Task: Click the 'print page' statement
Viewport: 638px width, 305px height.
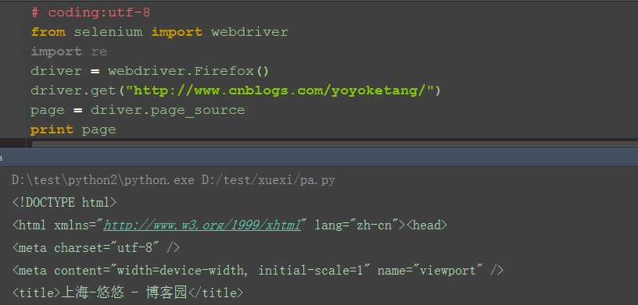Action: 73,129
